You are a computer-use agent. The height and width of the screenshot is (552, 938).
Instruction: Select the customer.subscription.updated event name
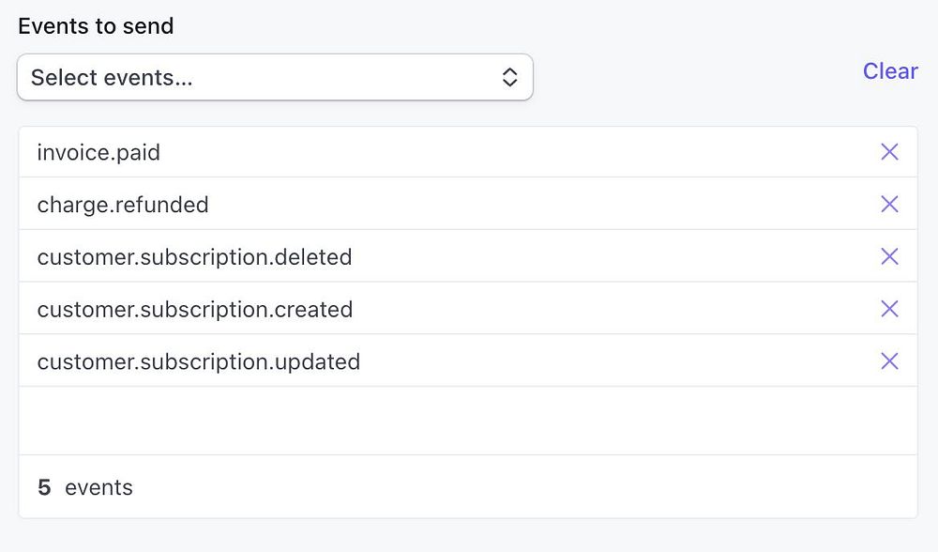199,361
